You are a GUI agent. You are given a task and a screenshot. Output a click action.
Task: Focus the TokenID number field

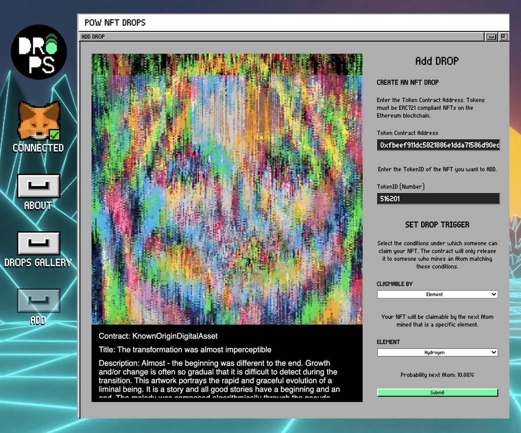tap(439, 199)
